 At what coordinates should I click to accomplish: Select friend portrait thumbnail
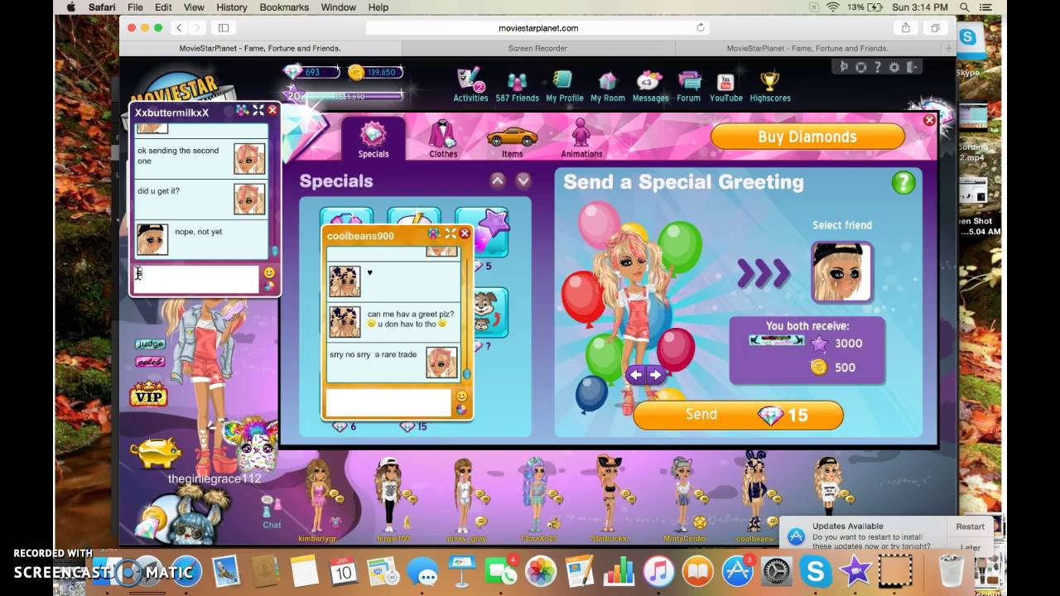(x=841, y=272)
